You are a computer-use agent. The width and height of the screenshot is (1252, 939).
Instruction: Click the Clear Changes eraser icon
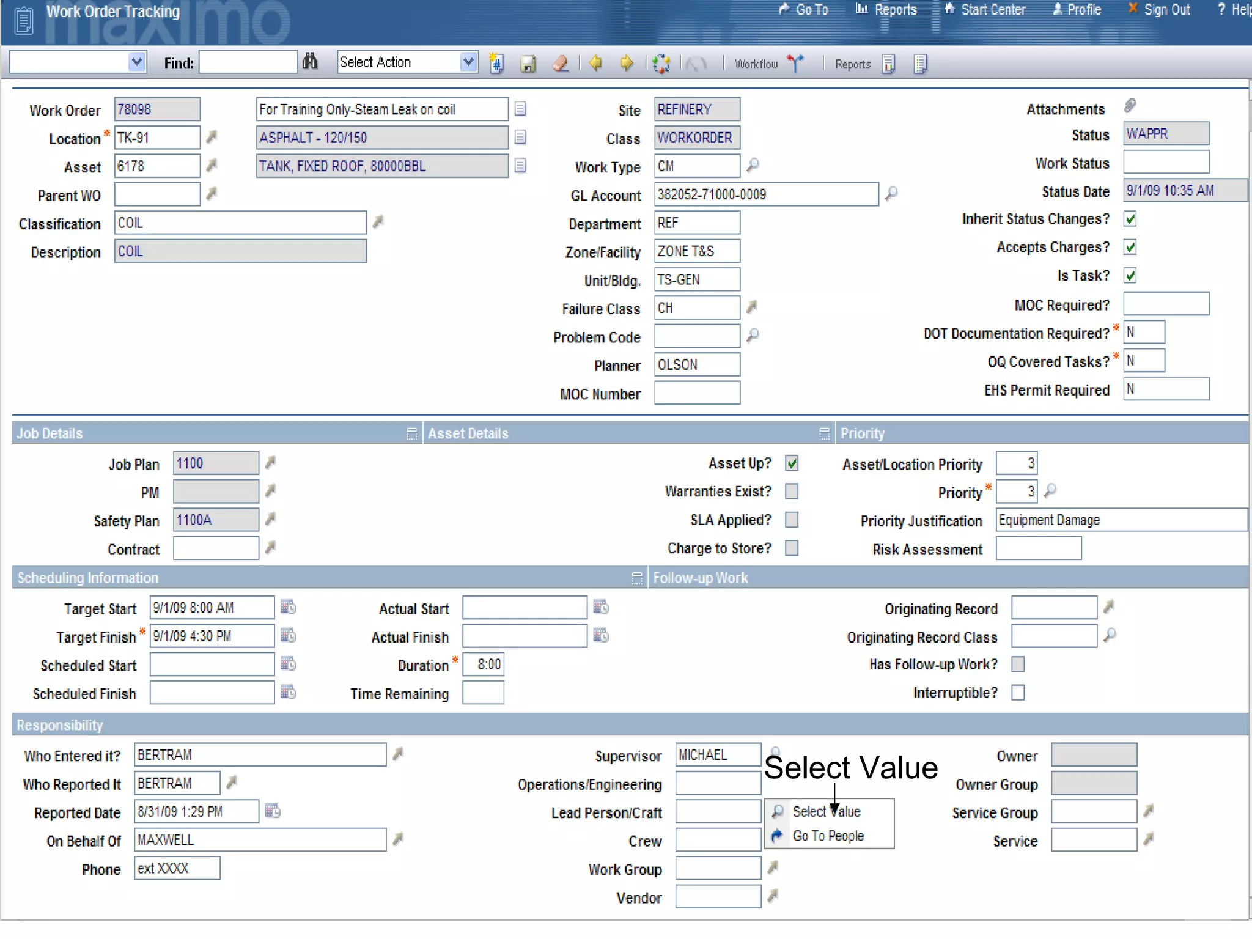point(560,64)
